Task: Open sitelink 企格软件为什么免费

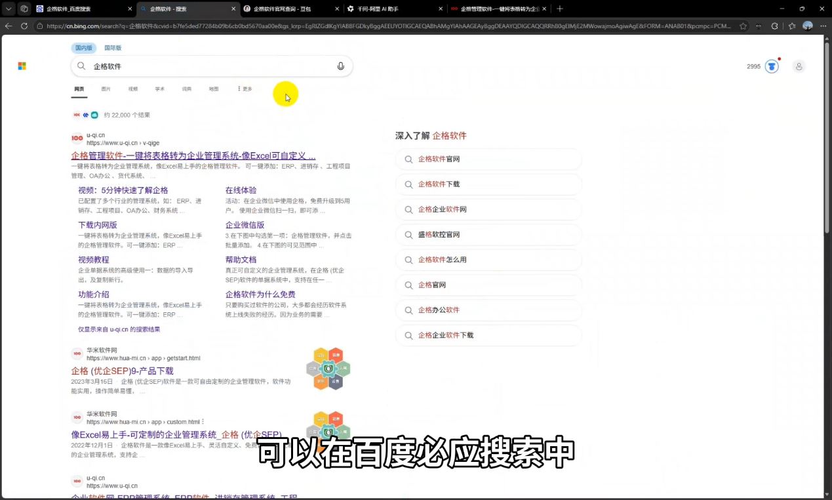Action: 261,295
